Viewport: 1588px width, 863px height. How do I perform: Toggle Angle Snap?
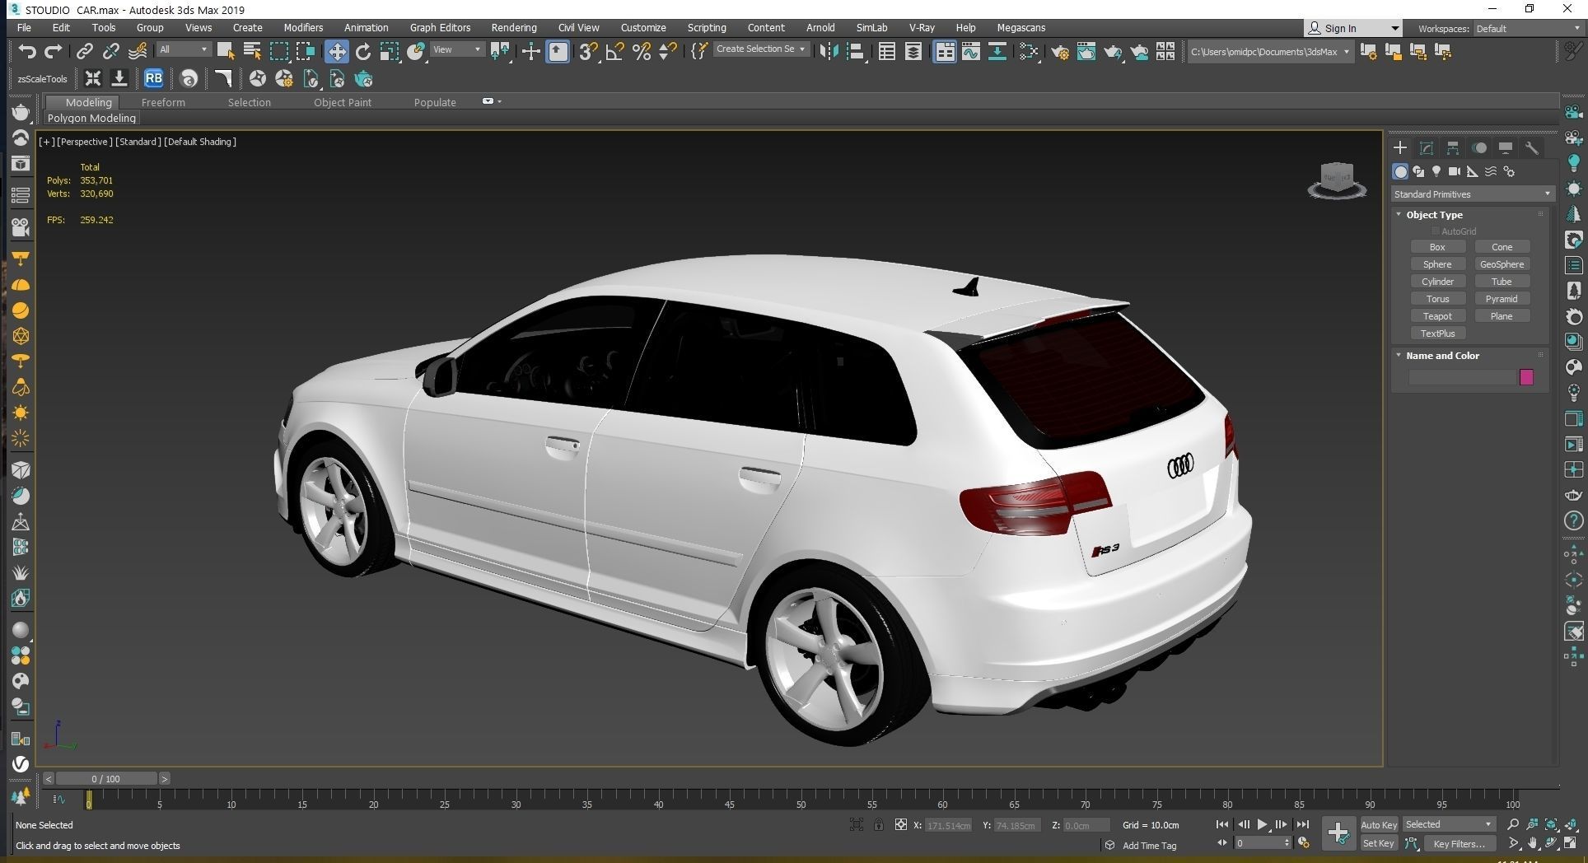[x=614, y=52]
